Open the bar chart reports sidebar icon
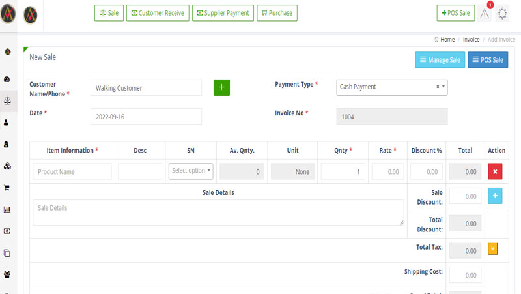 pos(7,209)
